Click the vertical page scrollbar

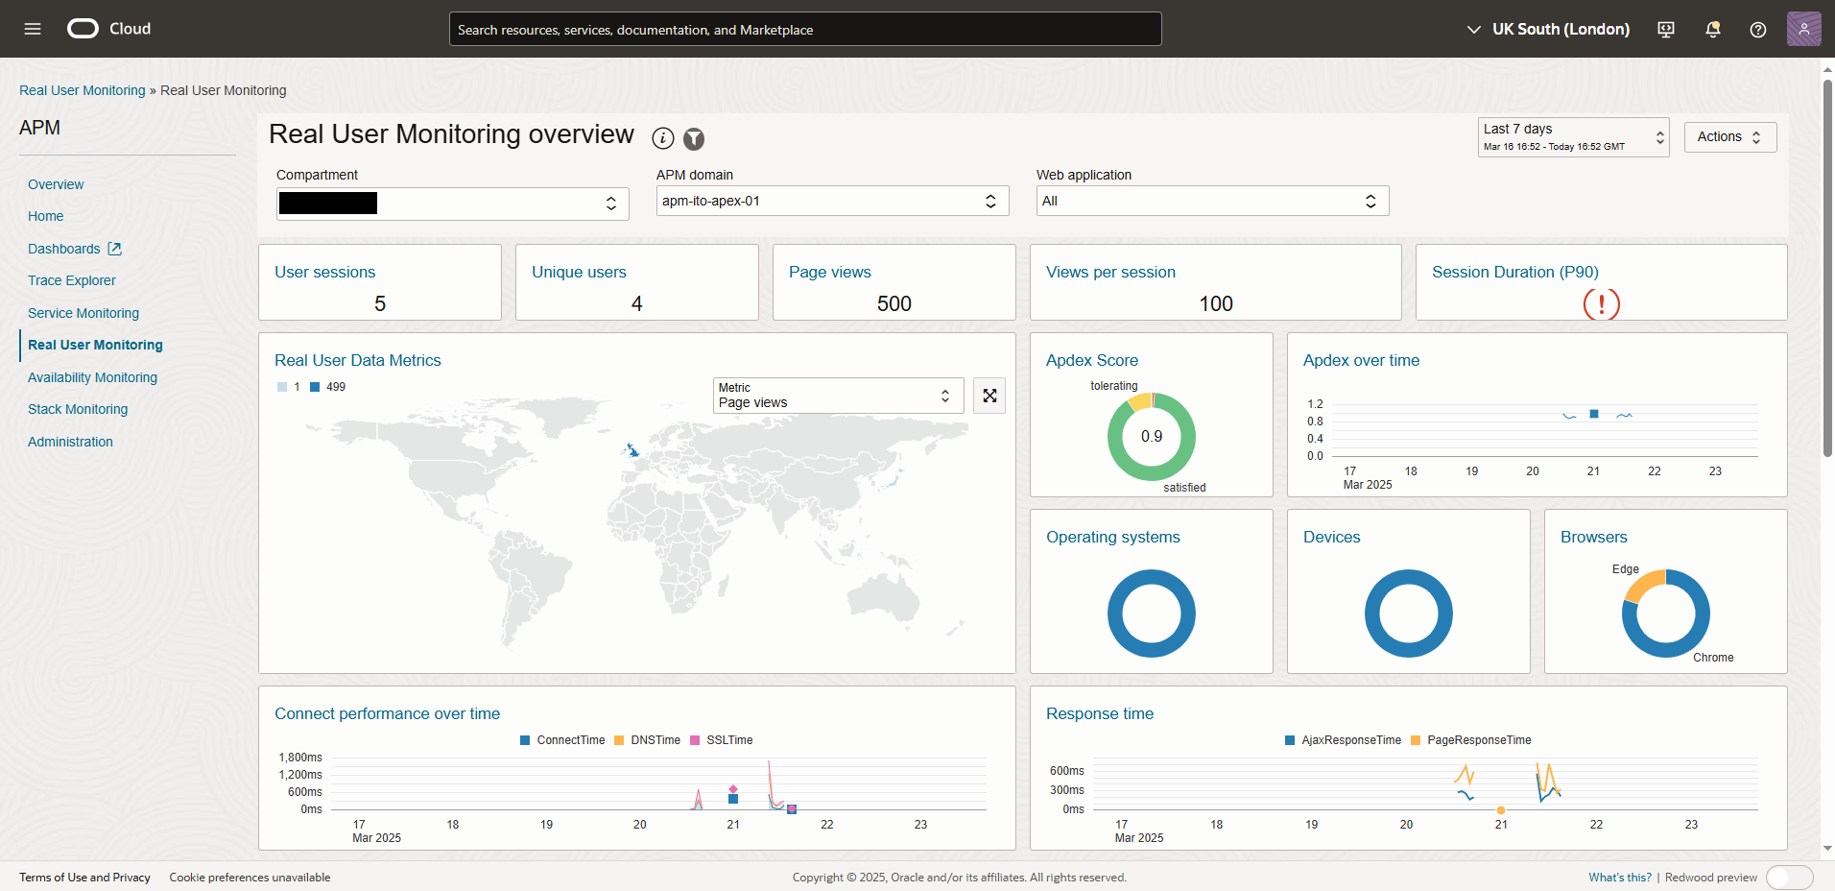coord(1827,269)
